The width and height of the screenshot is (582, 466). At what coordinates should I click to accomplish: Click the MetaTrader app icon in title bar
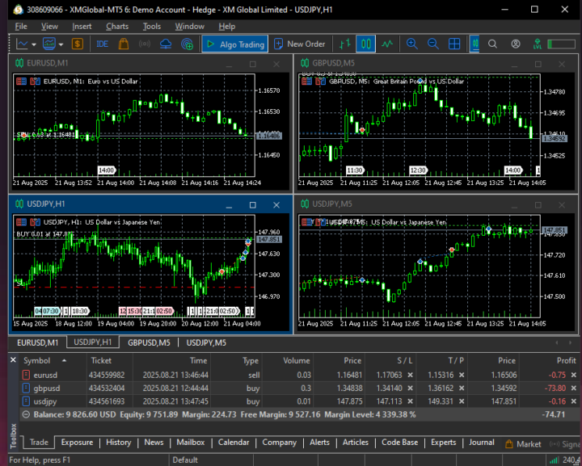18,10
